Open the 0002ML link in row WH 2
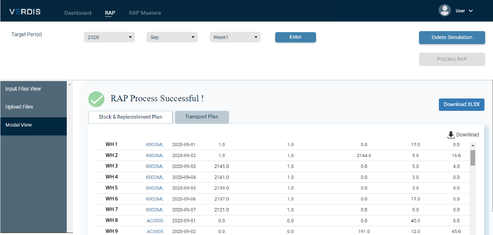Viewport: 493px width, 235px height. point(155,156)
